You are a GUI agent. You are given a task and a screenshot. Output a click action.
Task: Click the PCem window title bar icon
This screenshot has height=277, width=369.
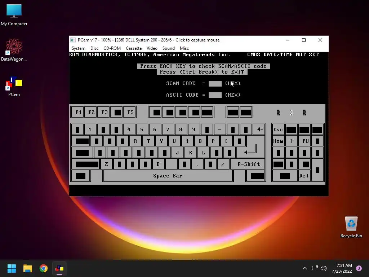click(x=73, y=40)
